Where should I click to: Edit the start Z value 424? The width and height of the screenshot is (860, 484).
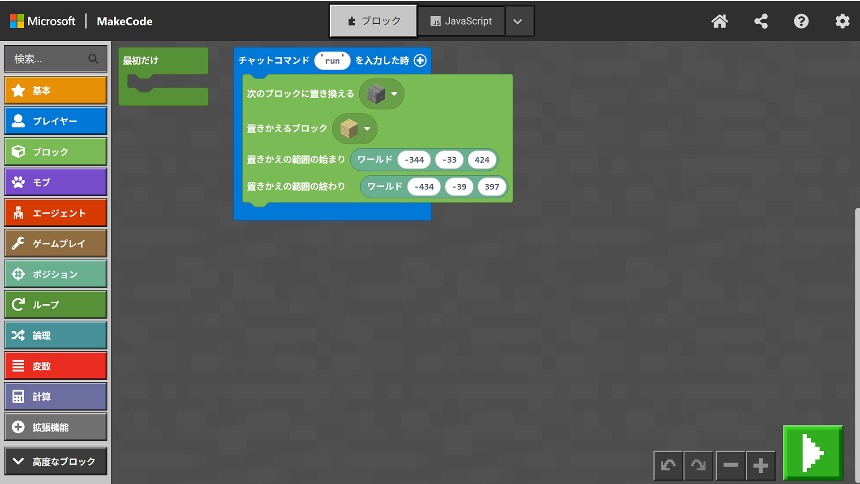coord(482,160)
